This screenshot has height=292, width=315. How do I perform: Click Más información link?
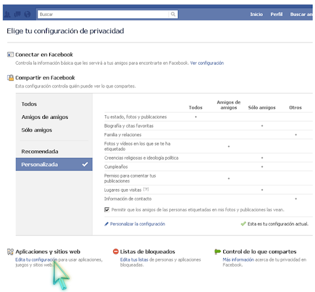point(238,259)
